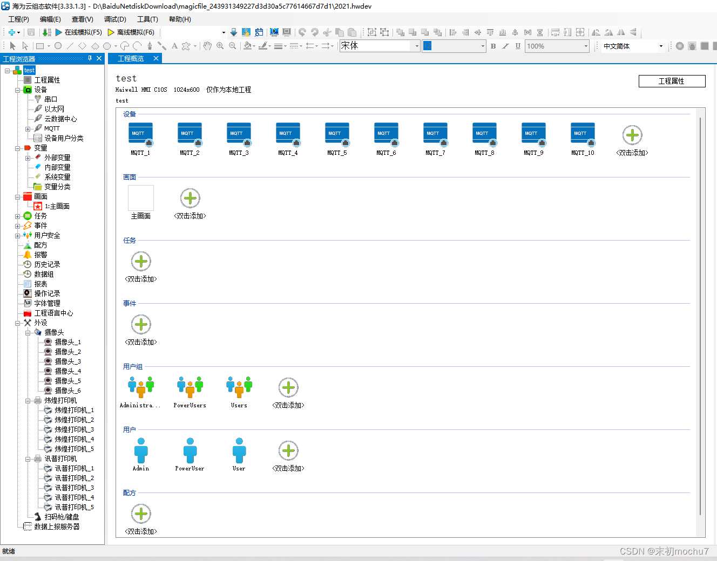Select the hand pan tool

pos(207,46)
